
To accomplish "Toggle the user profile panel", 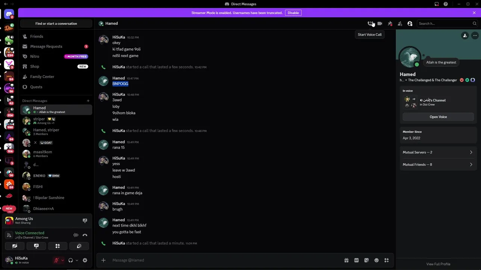I will pos(410,24).
